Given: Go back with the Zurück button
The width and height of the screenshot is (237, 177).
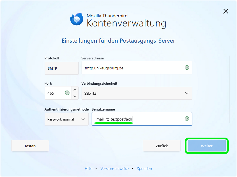Looking at the screenshot, I should (161, 146).
